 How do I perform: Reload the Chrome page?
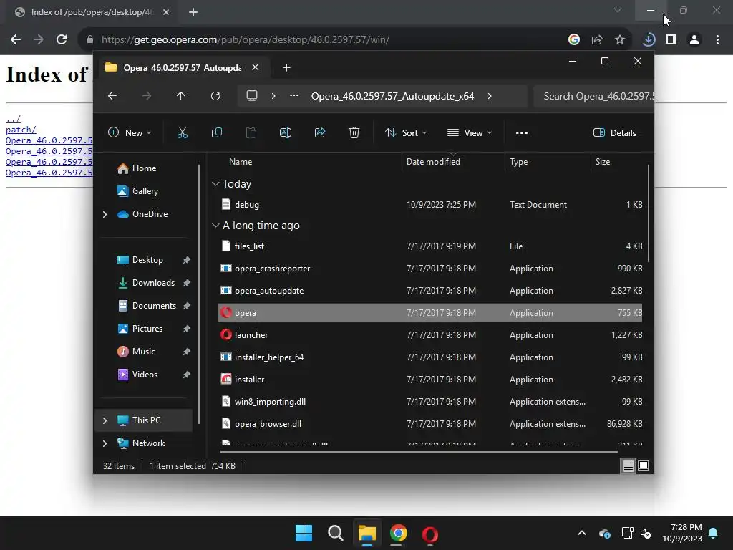(62, 39)
